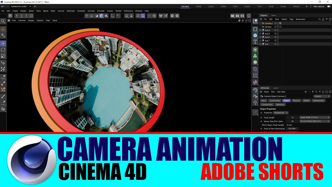Select the Rotate tool in left toolbar
This screenshot has width=332, height=187.
coord(3,50)
